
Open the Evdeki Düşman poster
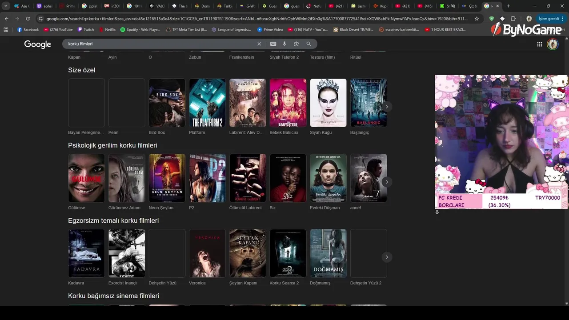tap(328, 178)
